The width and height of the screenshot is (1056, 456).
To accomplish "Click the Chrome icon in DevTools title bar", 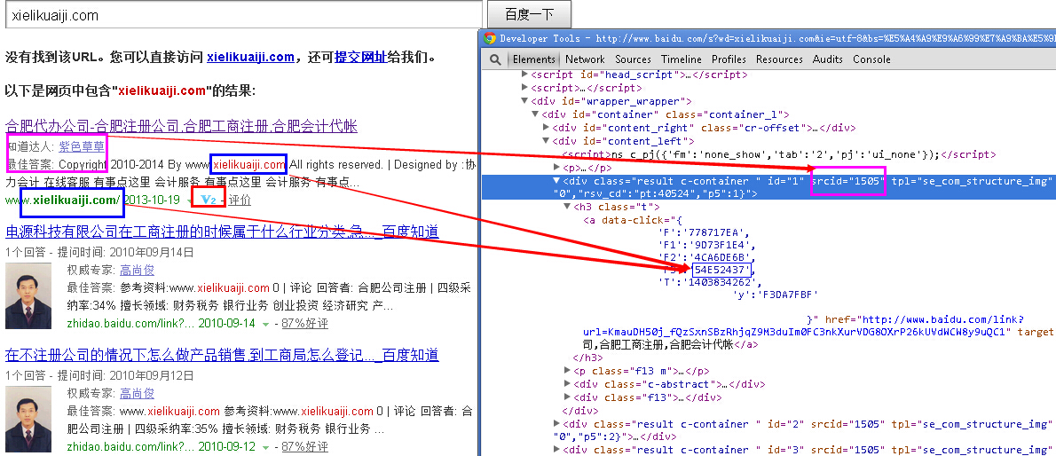I will (490, 38).
